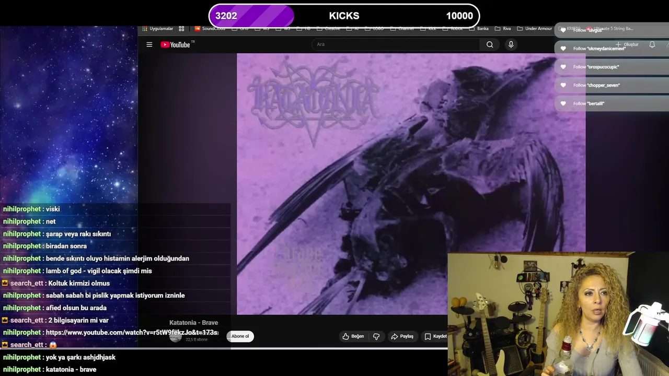Select message "afied olsun bu arada"
Image resolution: width=669 pixels, height=376 pixels.
pos(76,308)
